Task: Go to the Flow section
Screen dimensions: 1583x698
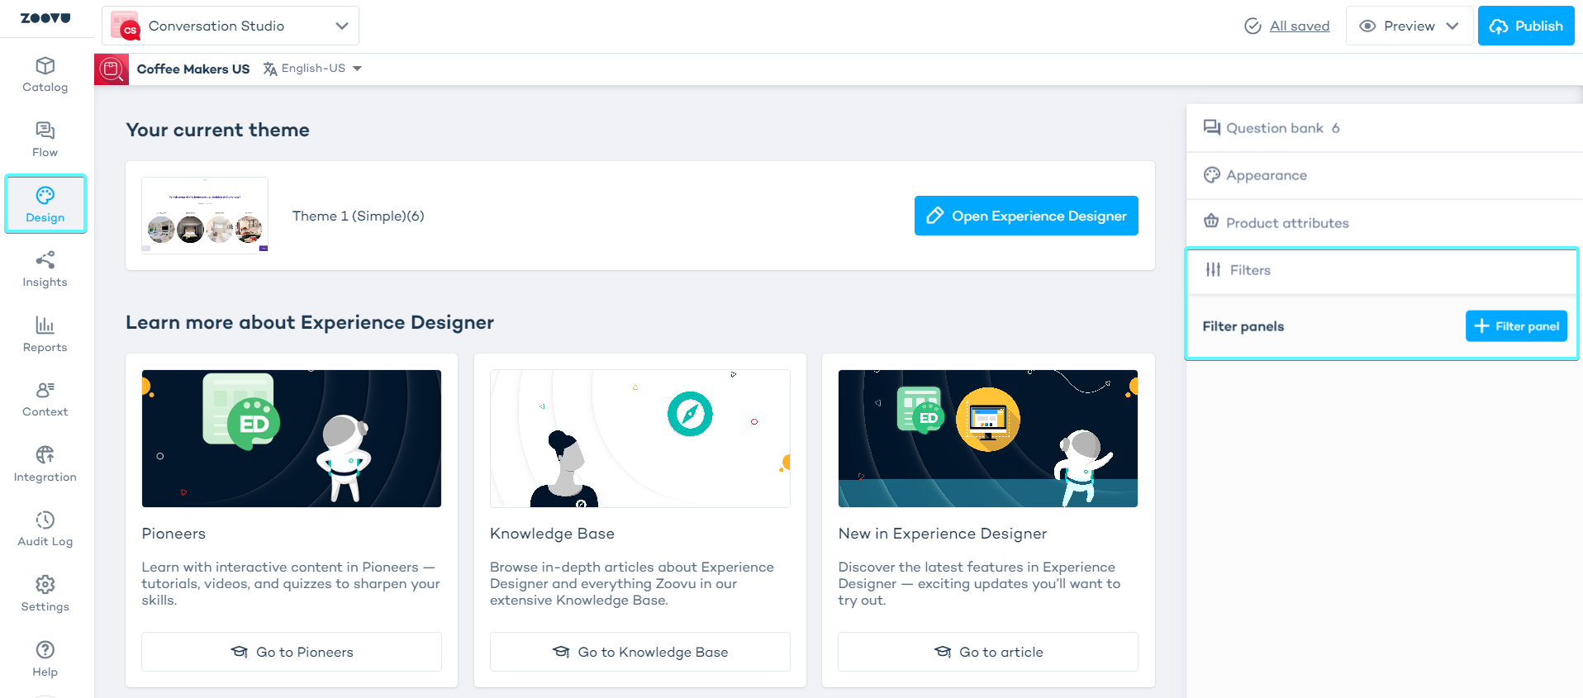Action: 45,140
